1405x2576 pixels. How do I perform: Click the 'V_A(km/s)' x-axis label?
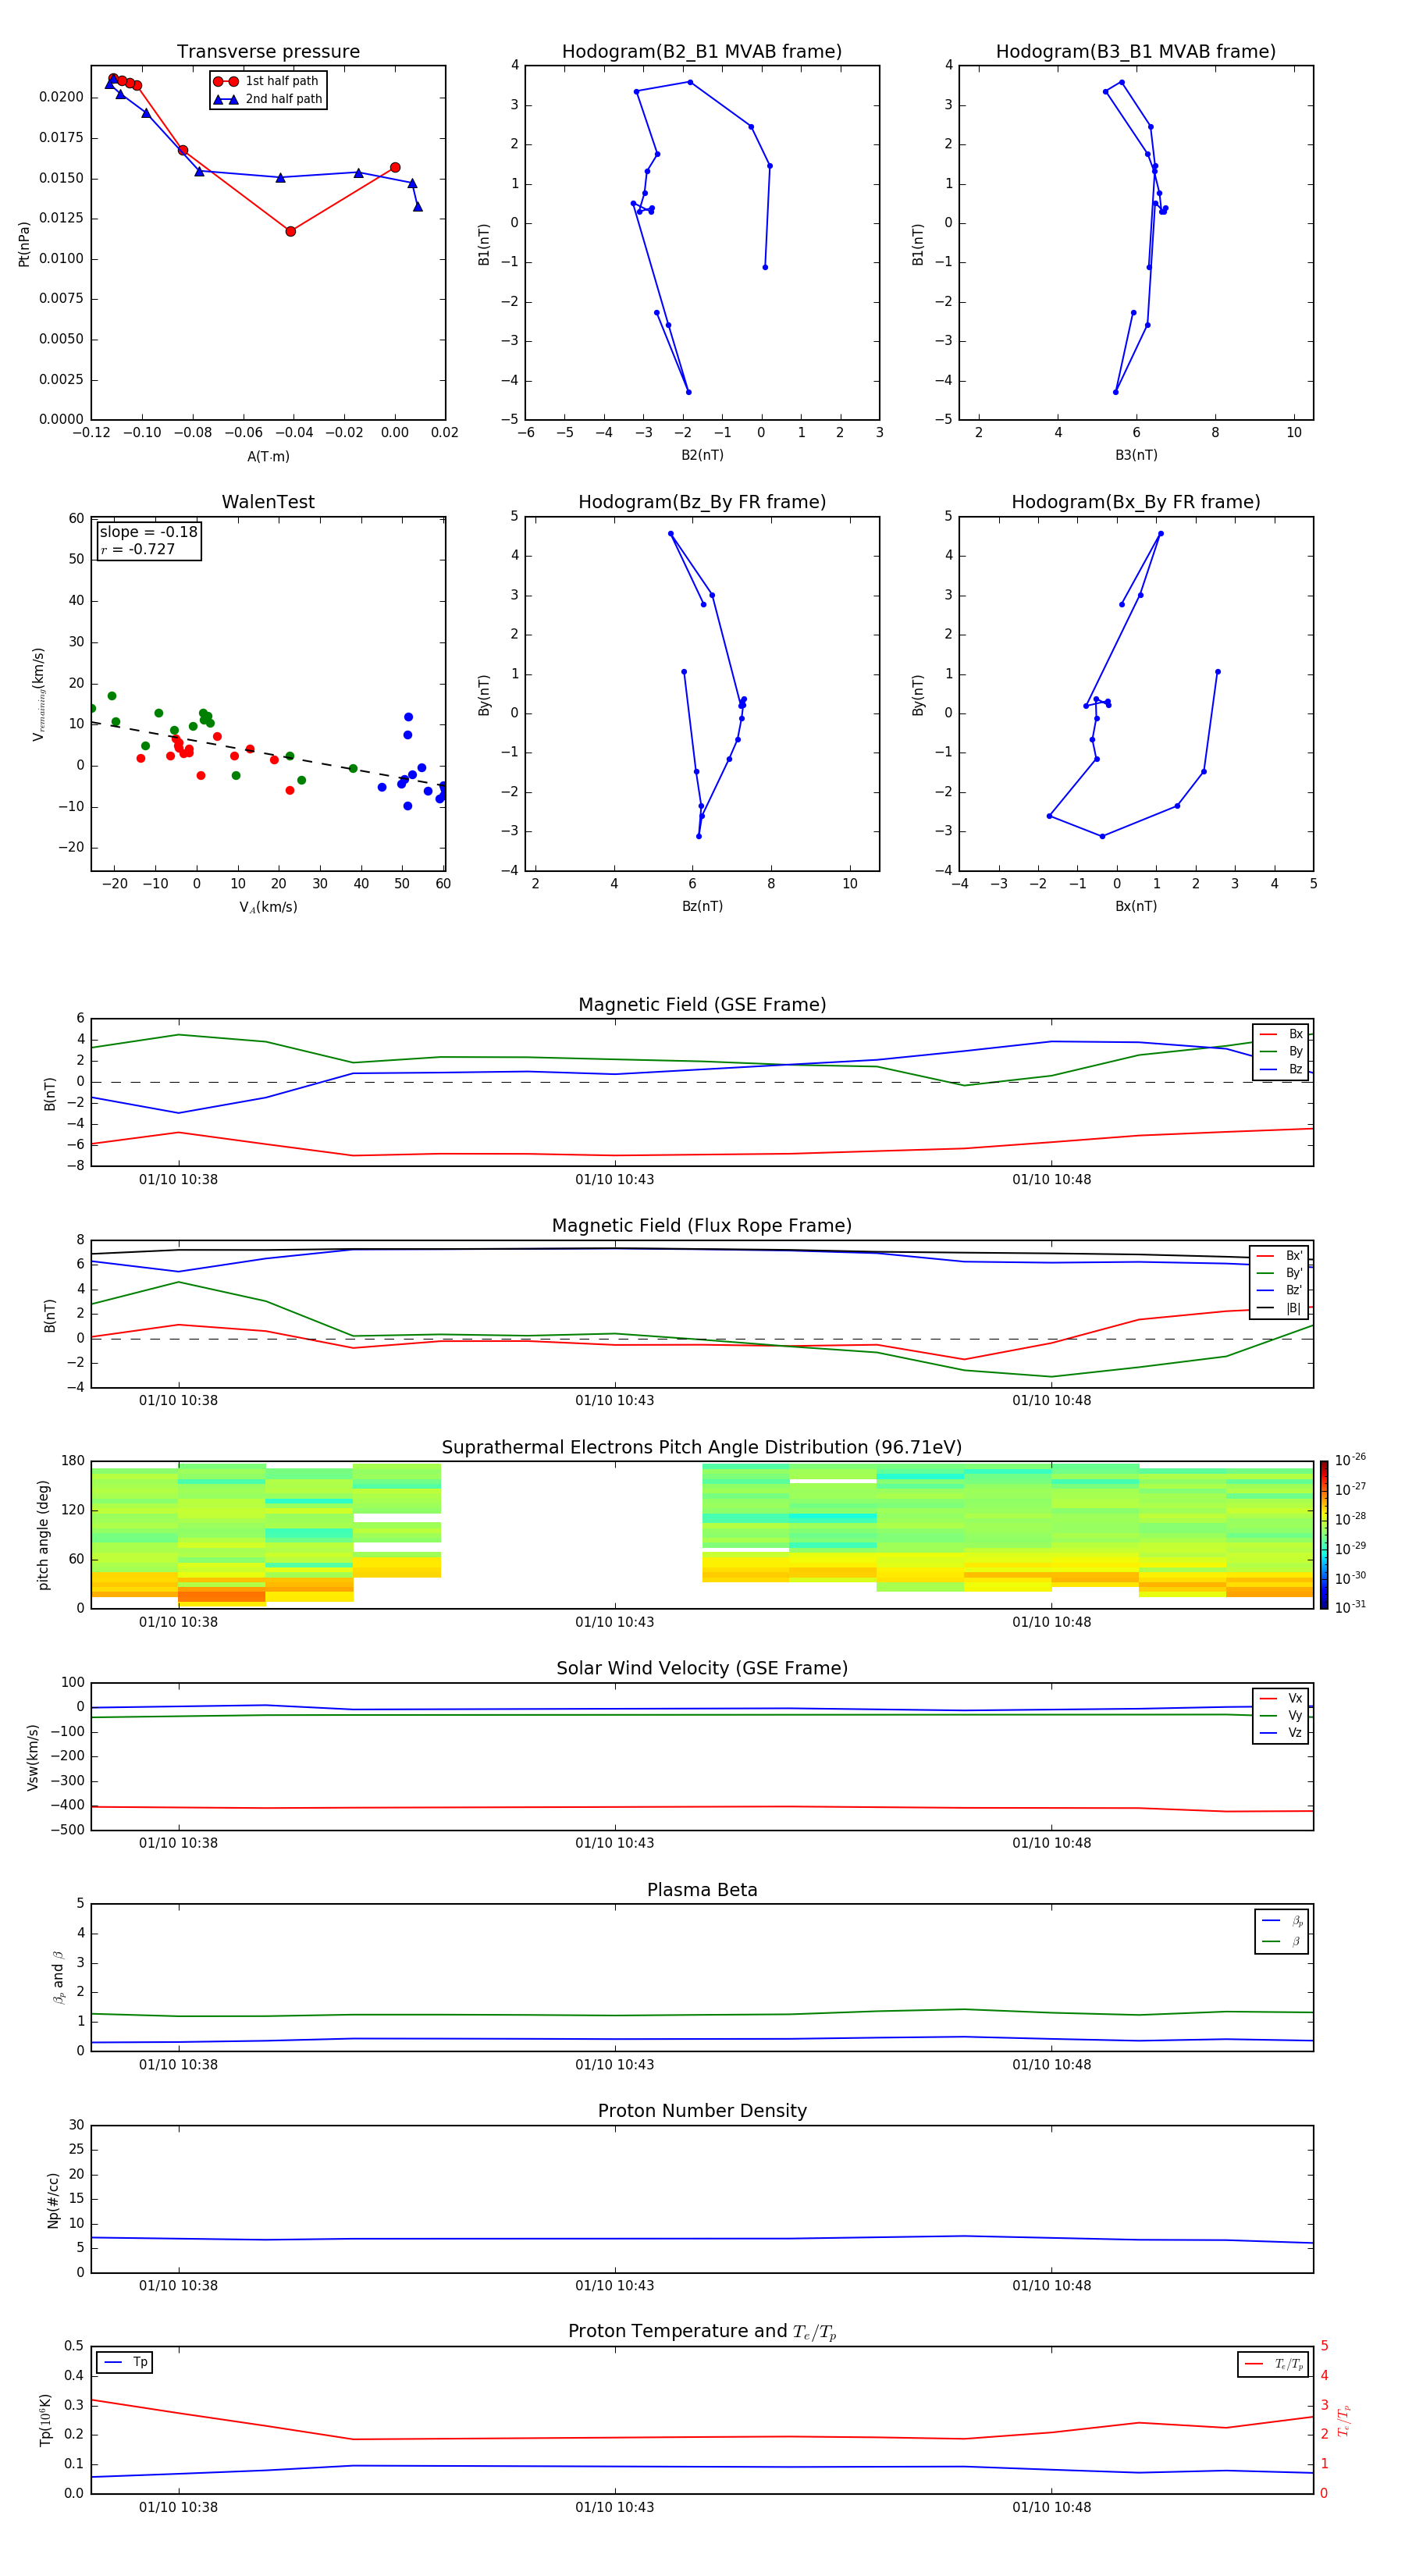268,907
